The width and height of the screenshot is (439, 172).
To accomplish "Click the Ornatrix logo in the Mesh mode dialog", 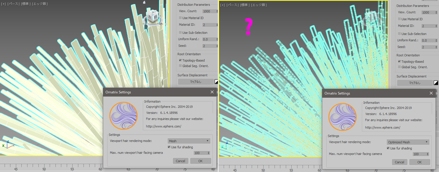I will [x=123, y=116].
